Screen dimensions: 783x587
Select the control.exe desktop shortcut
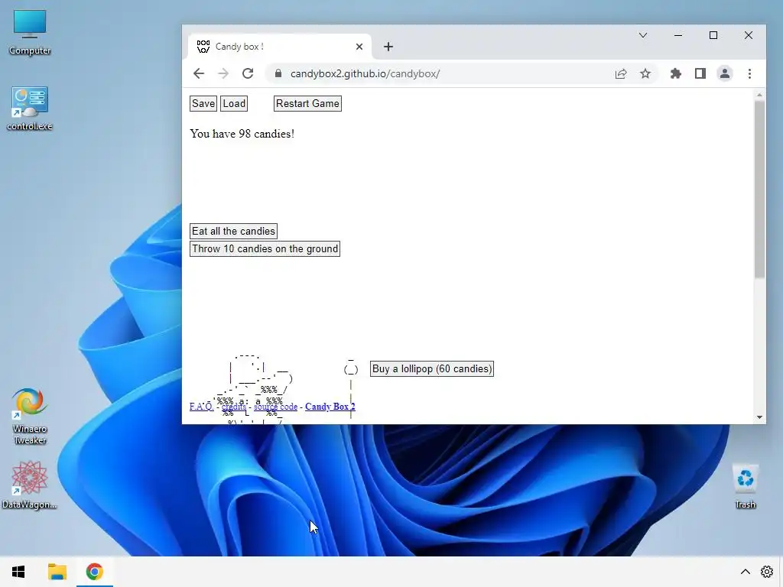pyautogui.click(x=30, y=109)
